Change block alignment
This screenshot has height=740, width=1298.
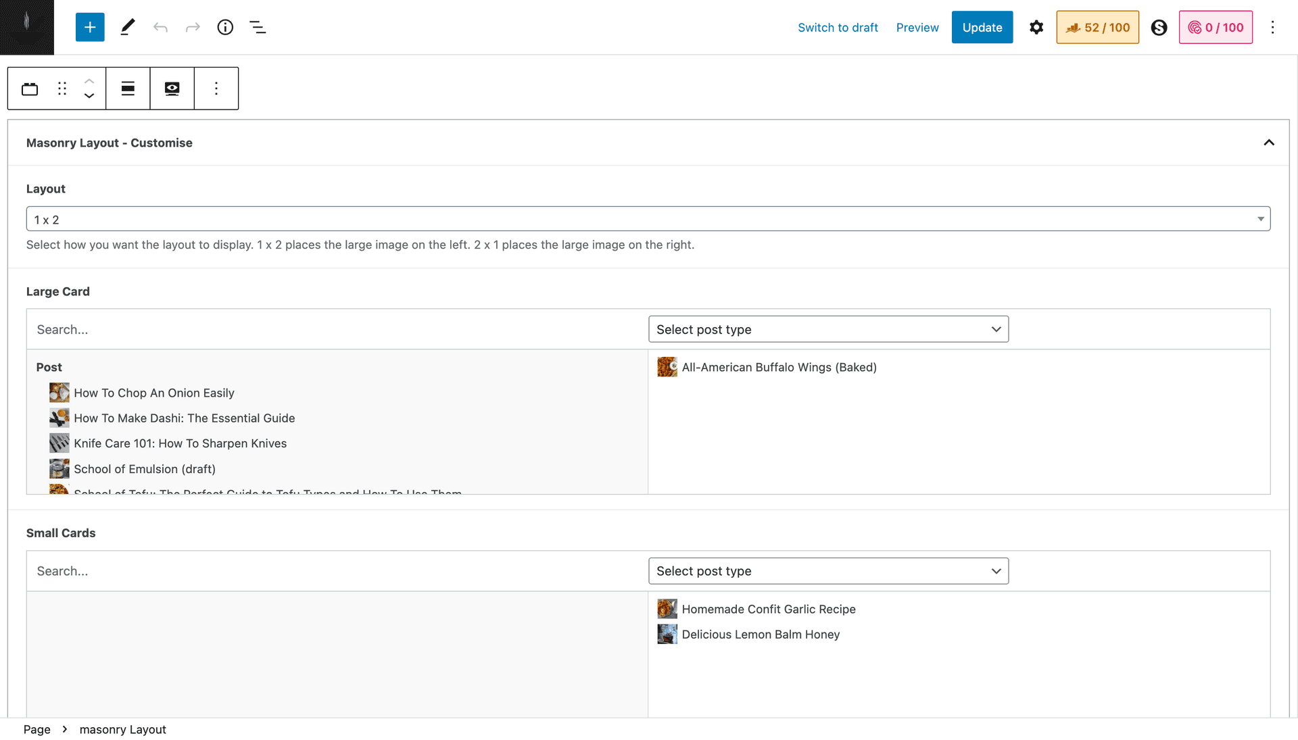click(x=128, y=89)
